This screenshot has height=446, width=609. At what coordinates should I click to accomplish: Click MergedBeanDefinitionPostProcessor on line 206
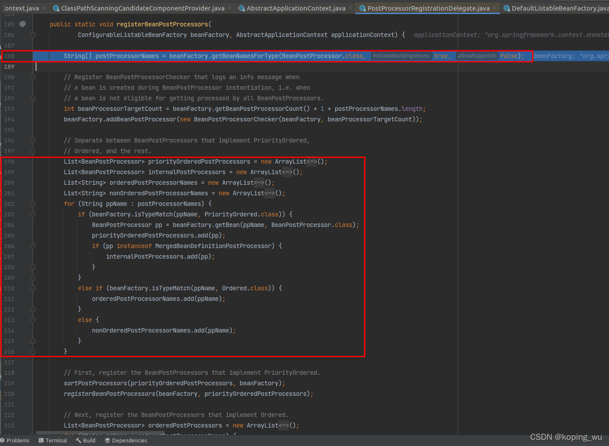tap(213, 246)
